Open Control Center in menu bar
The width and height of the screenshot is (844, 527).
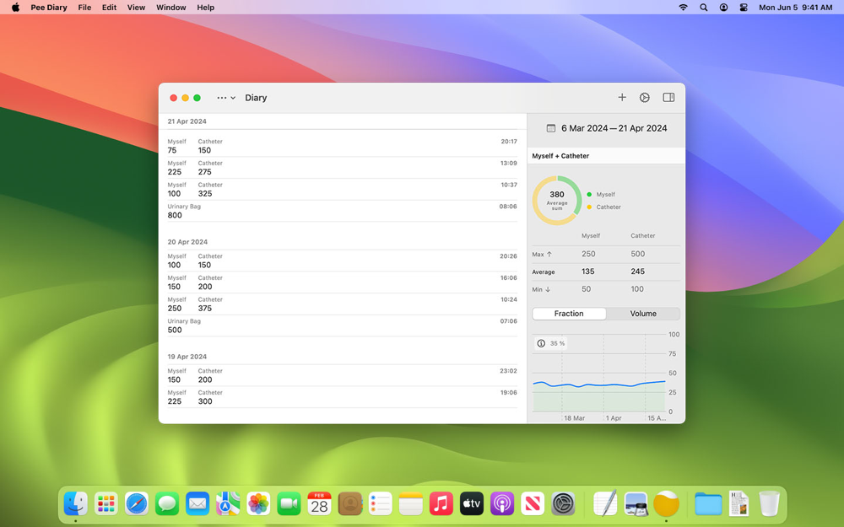coord(744,8)
